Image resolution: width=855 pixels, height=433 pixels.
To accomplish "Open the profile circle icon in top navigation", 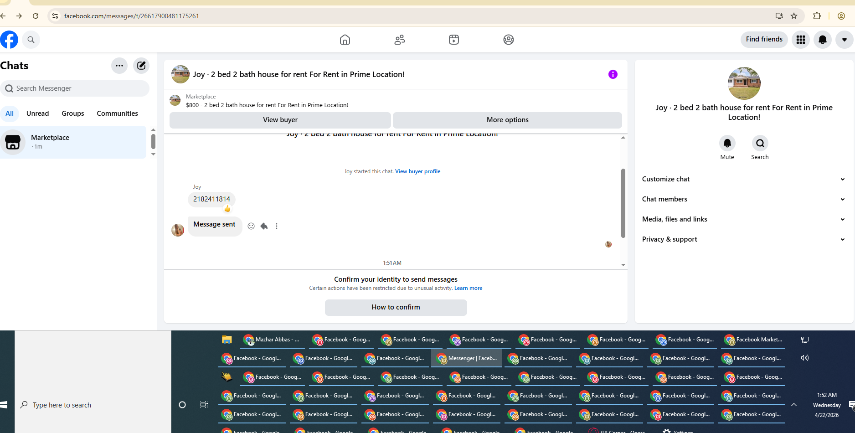I will (509, 40).
